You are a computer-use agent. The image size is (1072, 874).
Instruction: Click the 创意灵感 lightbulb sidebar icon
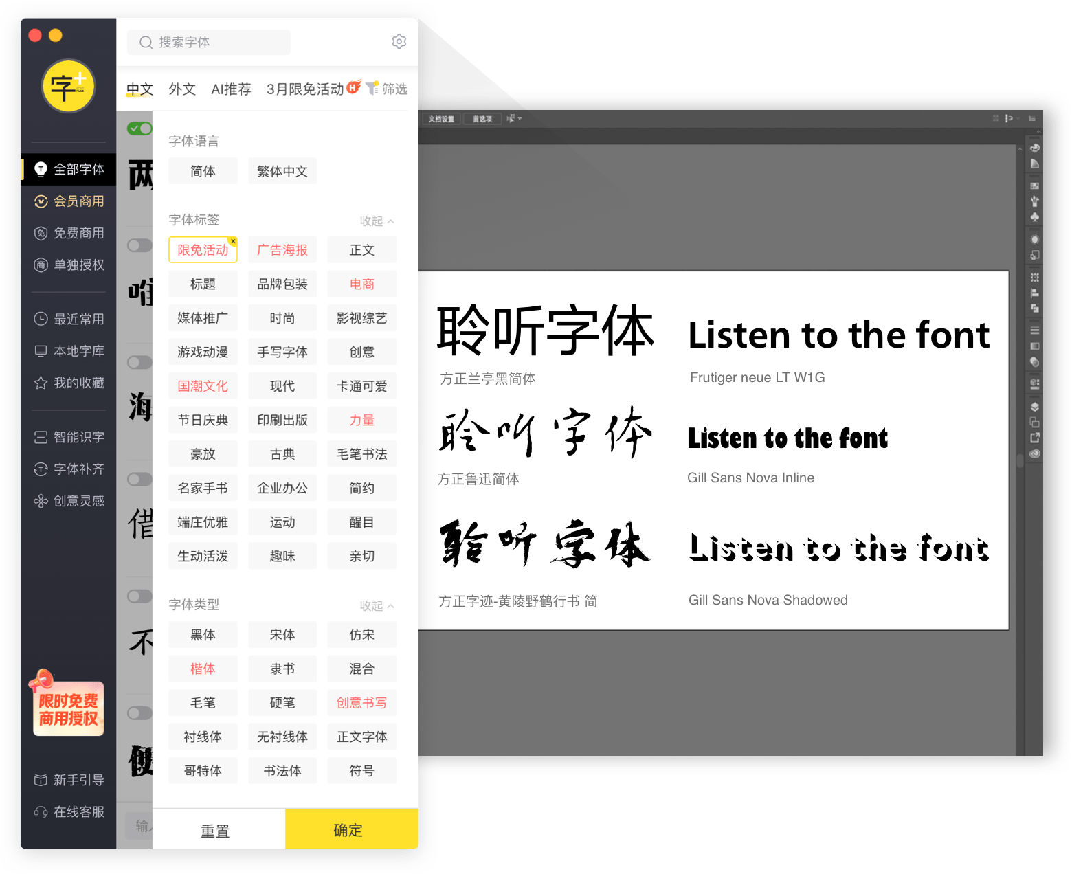pyautogui.click(x=68, y=500)
